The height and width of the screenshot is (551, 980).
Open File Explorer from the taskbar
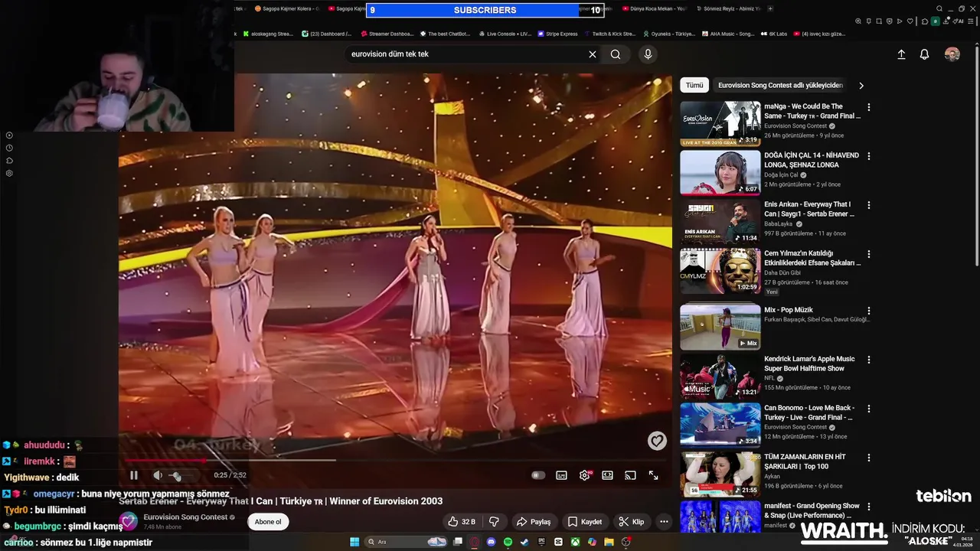[x=609, y=542]
